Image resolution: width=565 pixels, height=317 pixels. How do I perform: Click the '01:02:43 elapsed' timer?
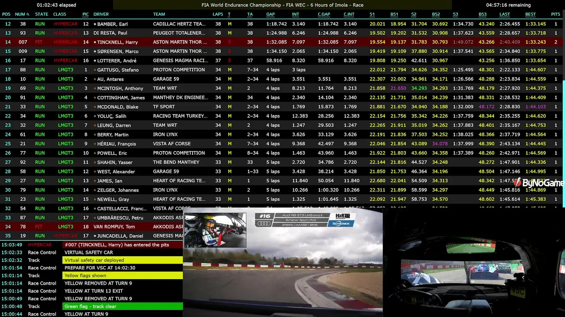56,5
